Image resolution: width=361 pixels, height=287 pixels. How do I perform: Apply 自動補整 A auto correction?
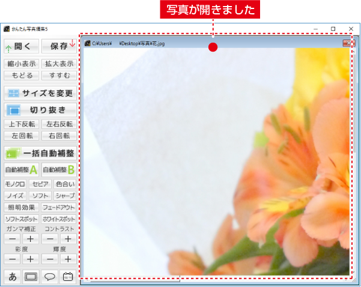[22, 170]
